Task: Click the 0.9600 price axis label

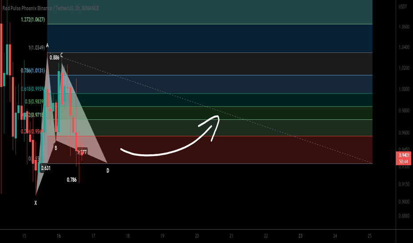Action: click(404, 133)
